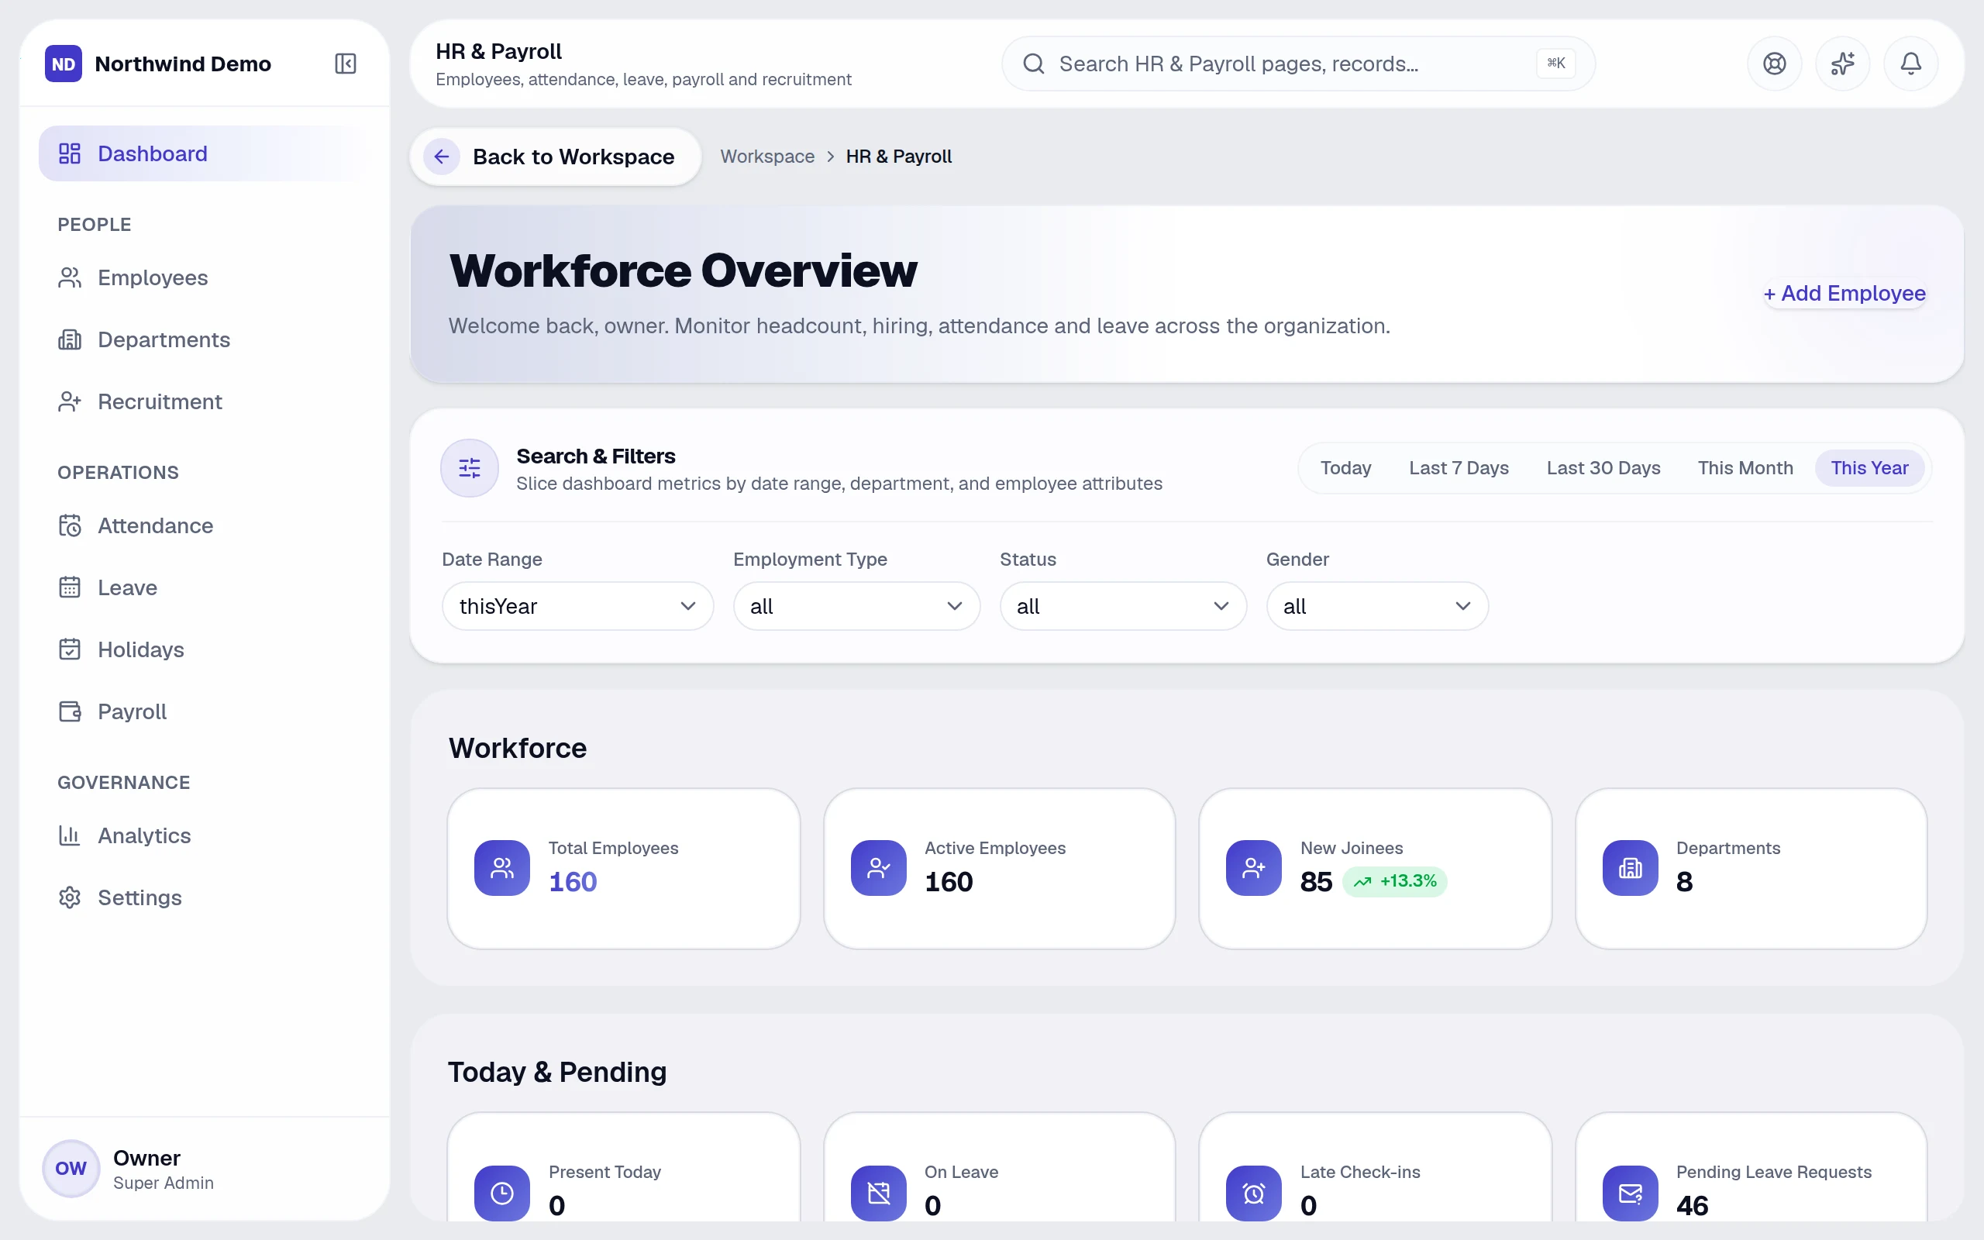Open the Holidays page
Screen dimensions: 1984x1240
[x=204, y=649]
